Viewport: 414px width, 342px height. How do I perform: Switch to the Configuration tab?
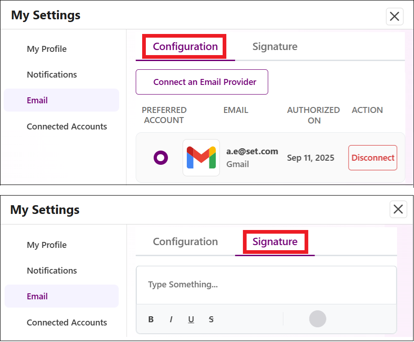coord(185,46)
